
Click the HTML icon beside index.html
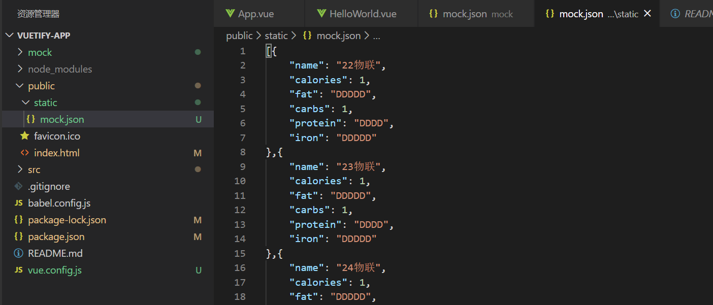tap(24, 153)
